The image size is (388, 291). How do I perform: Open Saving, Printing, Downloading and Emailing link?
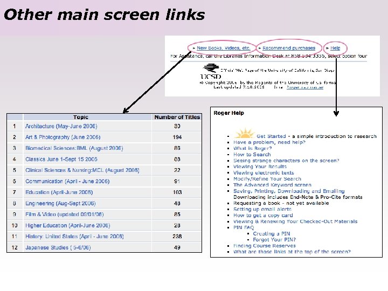pyautogui.click(x=289, y=191)
